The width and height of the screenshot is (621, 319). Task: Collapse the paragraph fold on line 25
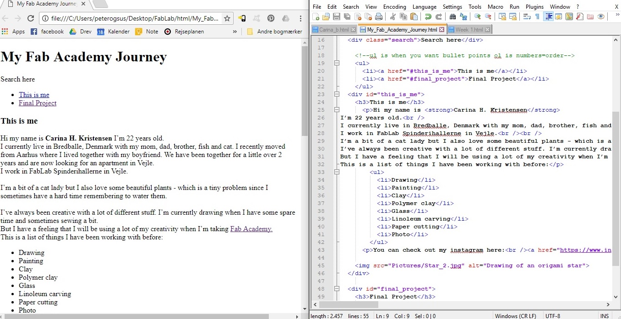(337, 110)
